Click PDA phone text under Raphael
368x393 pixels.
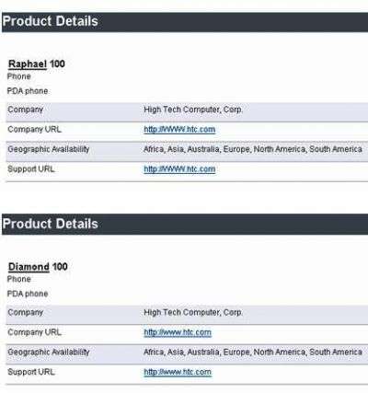click(x=28, y=91)
